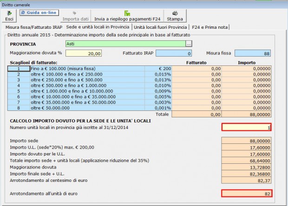Viewport: 288px width, 206px height.
Task: Click the Importo column header
Action: pyautogui.click(x=247, y=63)
